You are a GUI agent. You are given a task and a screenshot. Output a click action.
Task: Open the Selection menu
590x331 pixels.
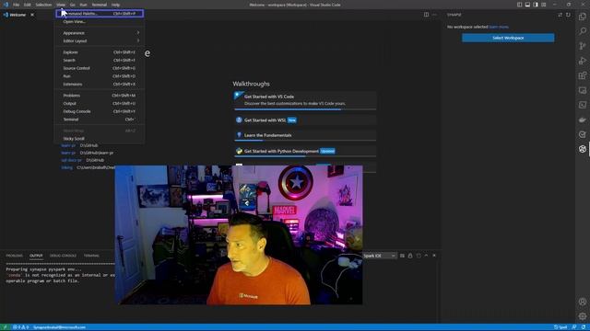pyautogui.click(x=43, y=5)
